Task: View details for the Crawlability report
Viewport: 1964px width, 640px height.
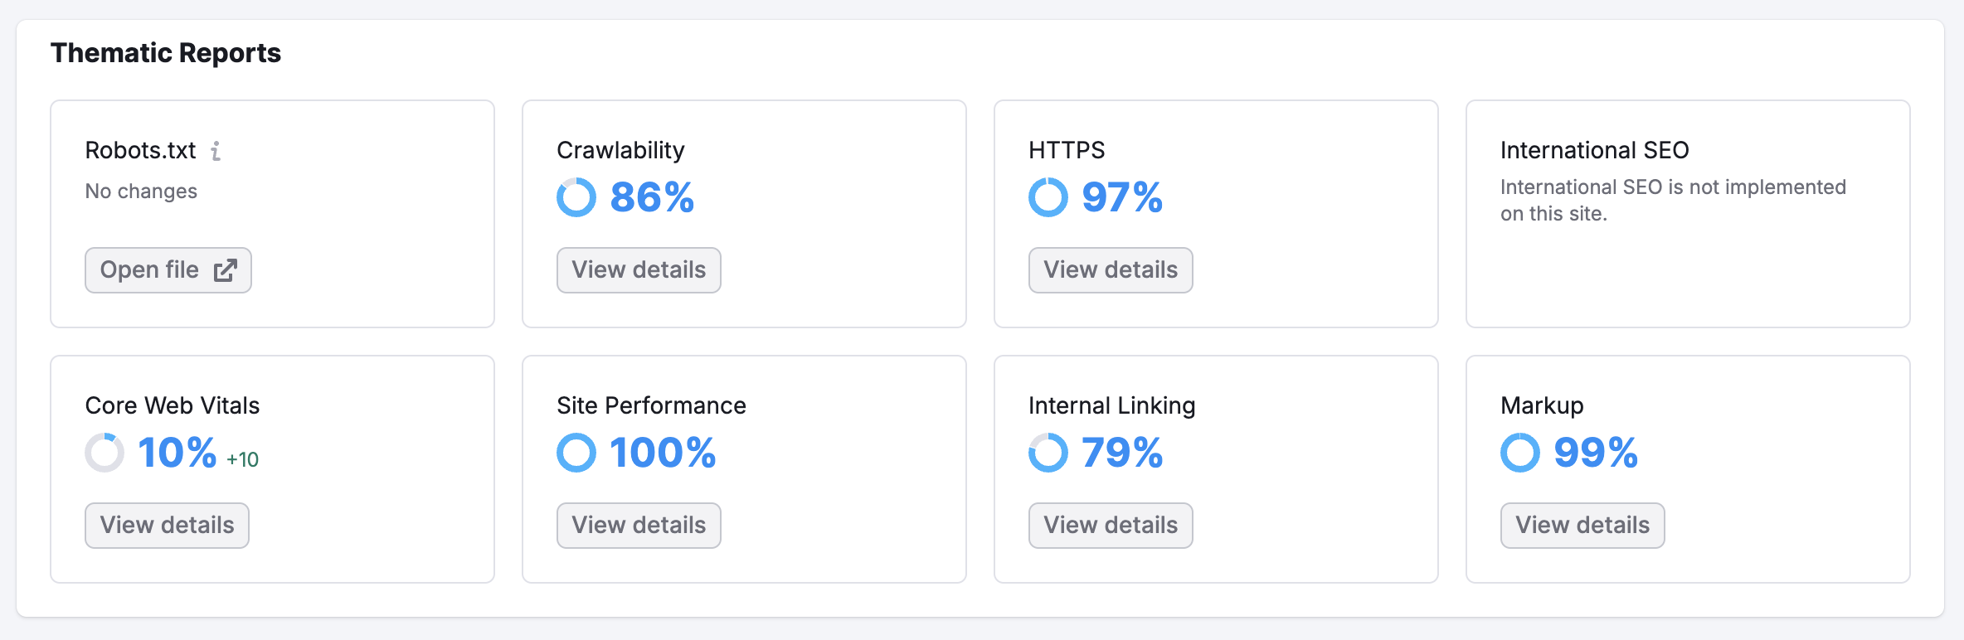Action: (638, 270)
